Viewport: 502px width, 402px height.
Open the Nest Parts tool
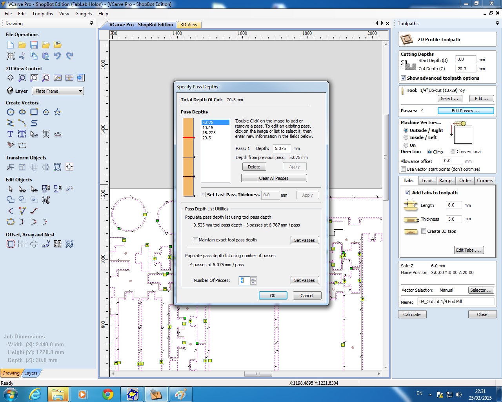[x=69, y=244]
